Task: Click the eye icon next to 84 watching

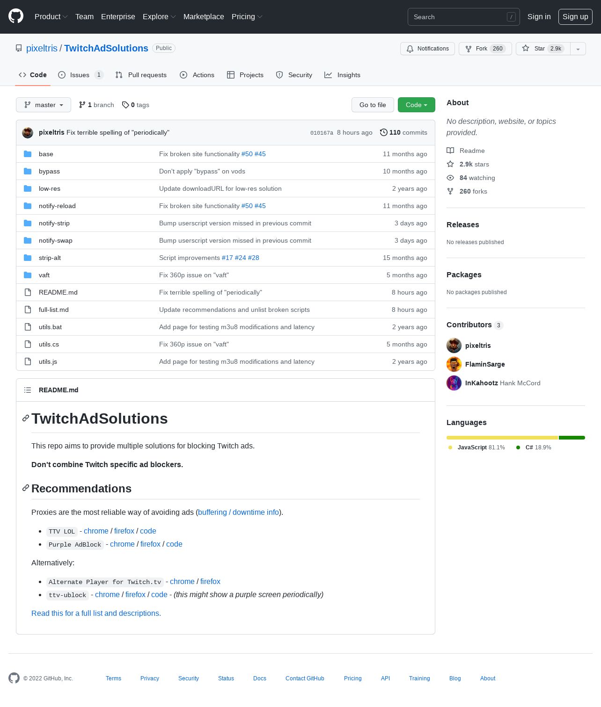Action: point(450,178)
